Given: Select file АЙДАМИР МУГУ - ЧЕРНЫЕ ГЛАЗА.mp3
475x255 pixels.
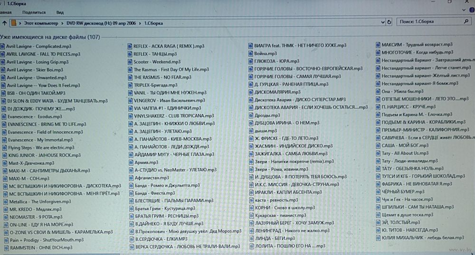Looking at the screenshot, I should click(172, 155).
